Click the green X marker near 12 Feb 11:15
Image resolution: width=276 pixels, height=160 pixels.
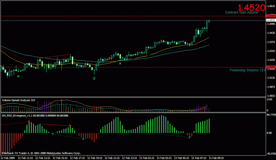point(18,76)
